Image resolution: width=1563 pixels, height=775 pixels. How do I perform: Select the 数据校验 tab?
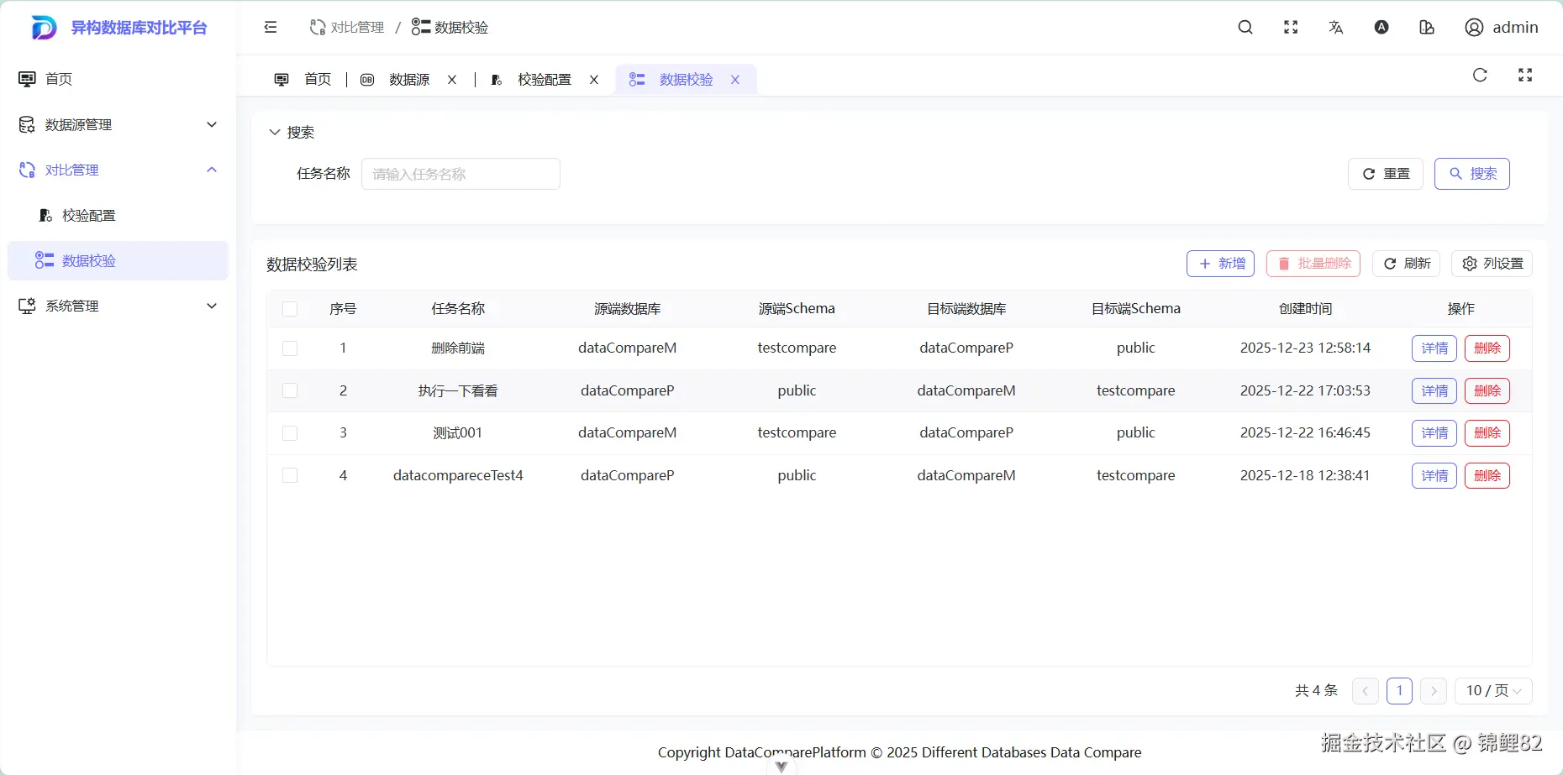click(685, 80)
